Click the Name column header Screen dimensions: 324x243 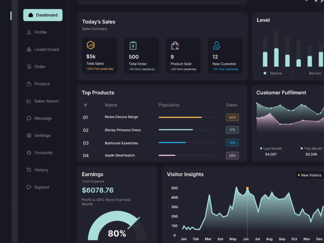pyautogui.click(x=111, y=105)
